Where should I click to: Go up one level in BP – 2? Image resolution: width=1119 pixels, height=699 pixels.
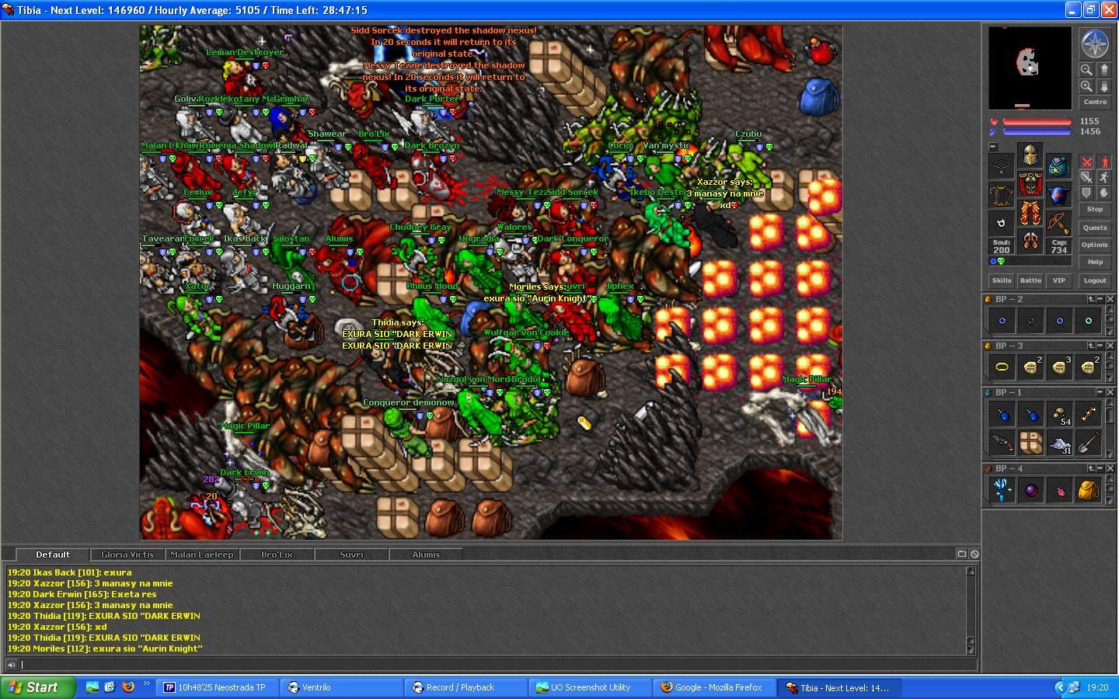(1091, 299)
